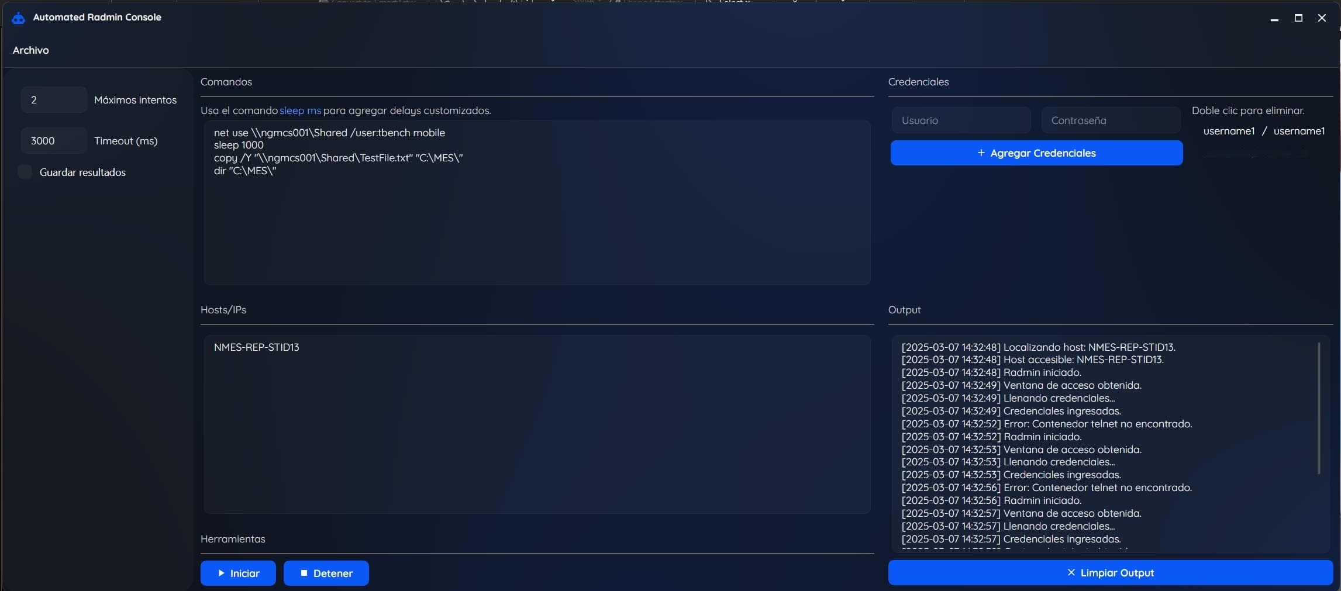Click the Output panel vertical scrollbar

[1318, 408]
